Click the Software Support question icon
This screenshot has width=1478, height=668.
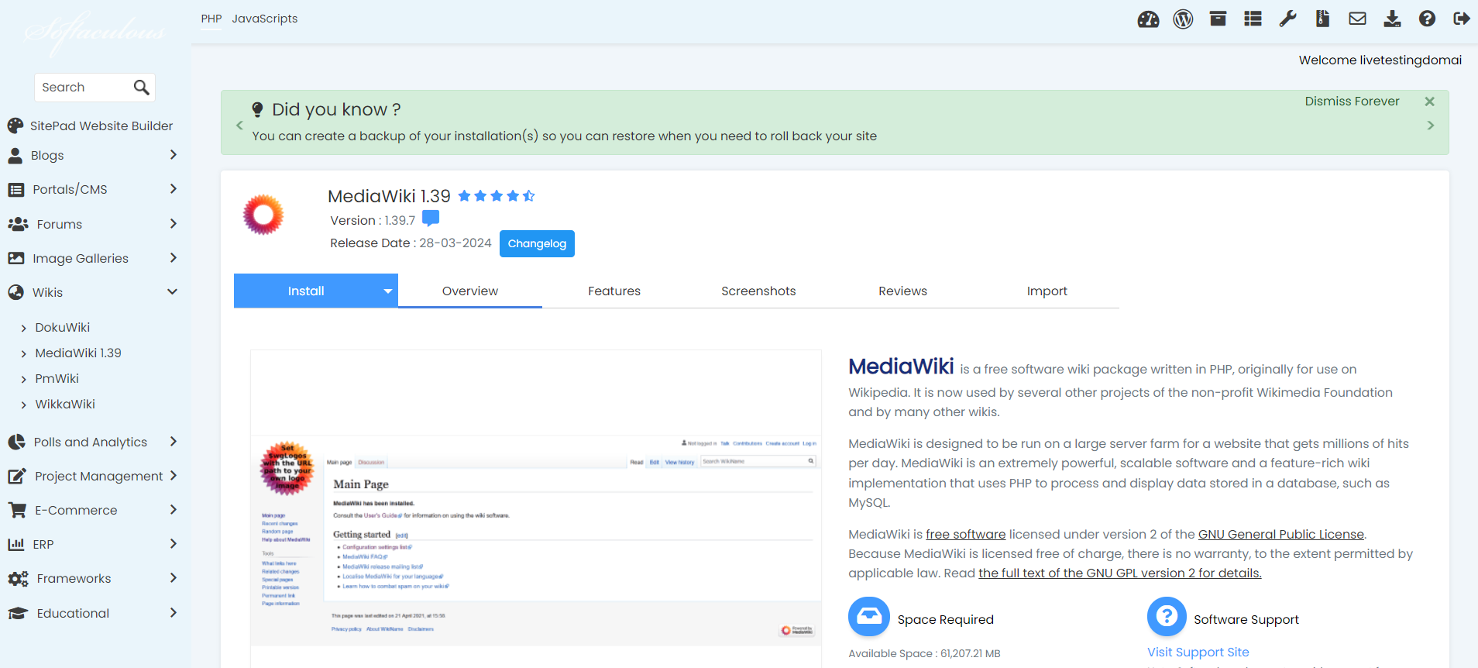click(1167, 617)
